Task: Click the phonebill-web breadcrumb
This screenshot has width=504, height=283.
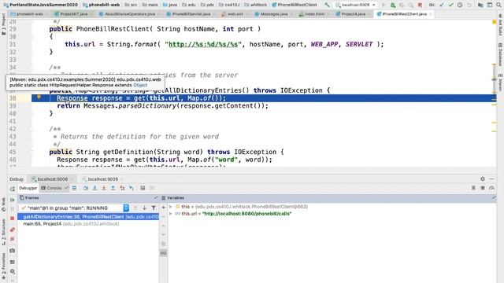Action: click(102, 5)
